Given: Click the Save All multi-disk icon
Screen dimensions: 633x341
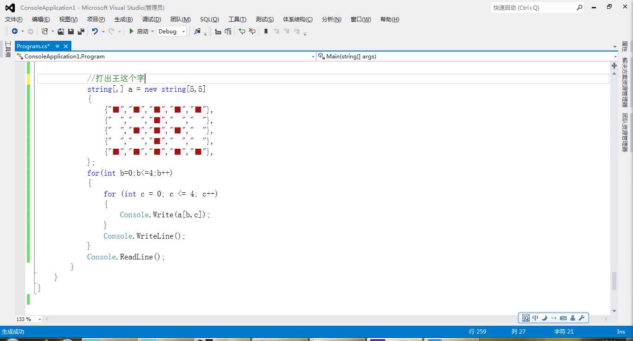Looking at the screenshot, I should (81, 32).
